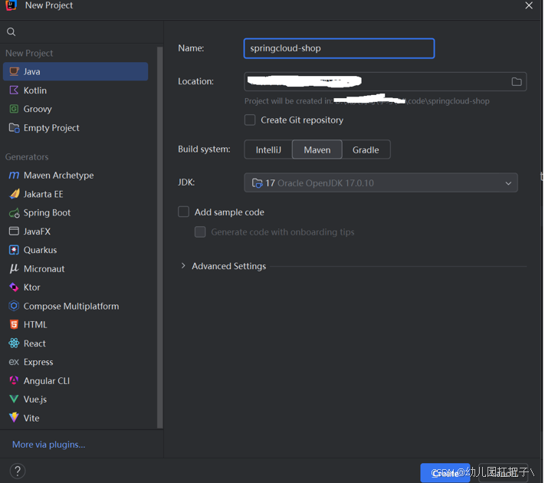This screenshot has height=483, width=545.
Task: Select HTML label
Action: pos(35,325)
